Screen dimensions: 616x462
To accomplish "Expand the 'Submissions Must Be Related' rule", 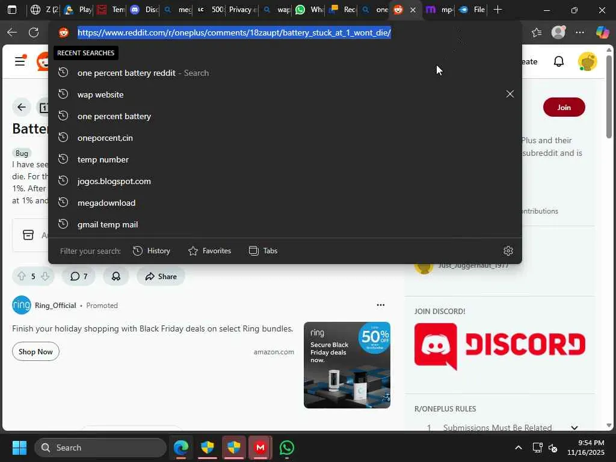I will pyautogui.click(x=574, y=428).
